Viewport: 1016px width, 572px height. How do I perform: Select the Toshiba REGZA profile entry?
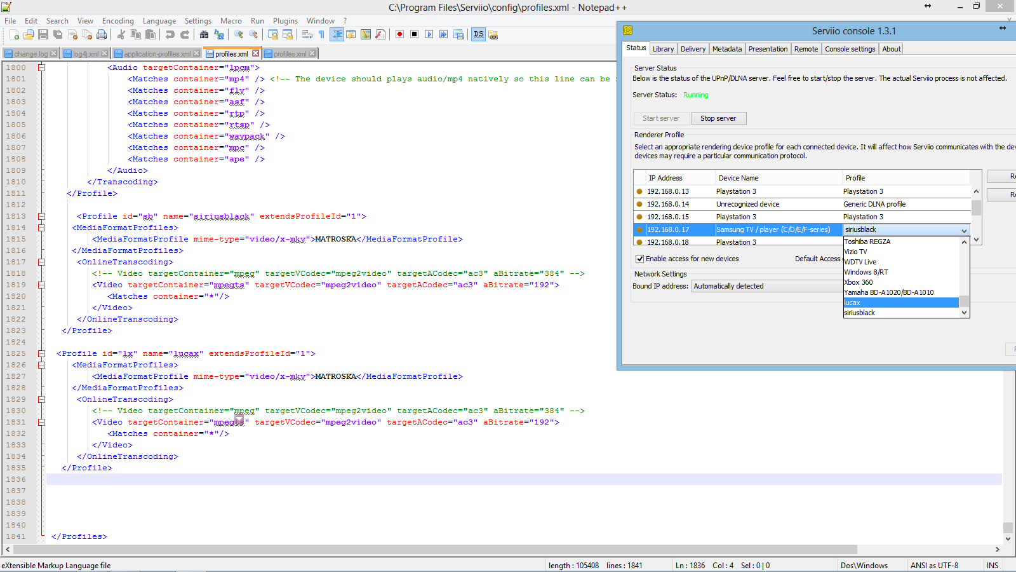point(867,242)
